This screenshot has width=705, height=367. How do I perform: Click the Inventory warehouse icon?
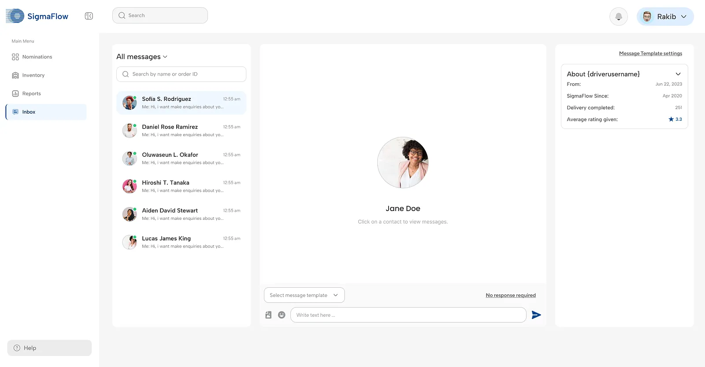pyautogui.click(x=15, y=75)
